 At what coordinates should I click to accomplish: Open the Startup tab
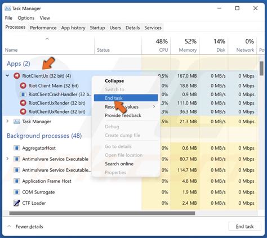(97, 28)
